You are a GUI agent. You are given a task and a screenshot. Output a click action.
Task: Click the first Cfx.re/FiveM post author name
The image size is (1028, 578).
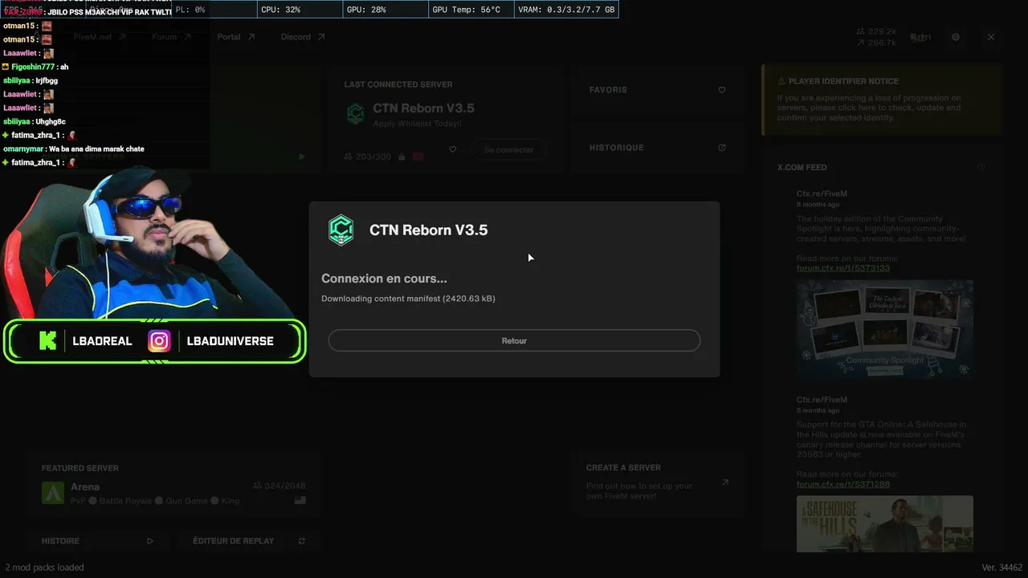point(822,193)
